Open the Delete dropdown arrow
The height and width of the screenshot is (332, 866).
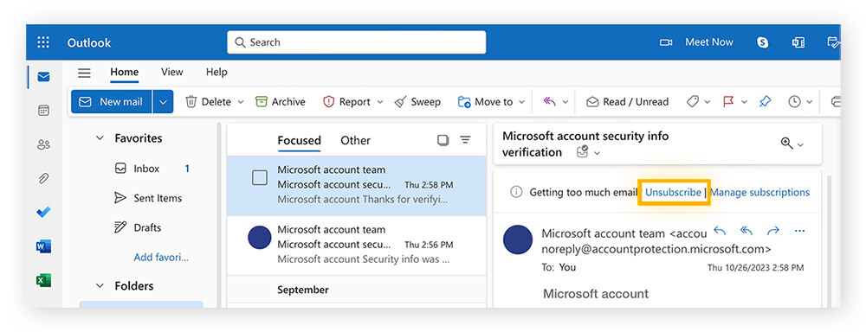[x=241, y=102]
